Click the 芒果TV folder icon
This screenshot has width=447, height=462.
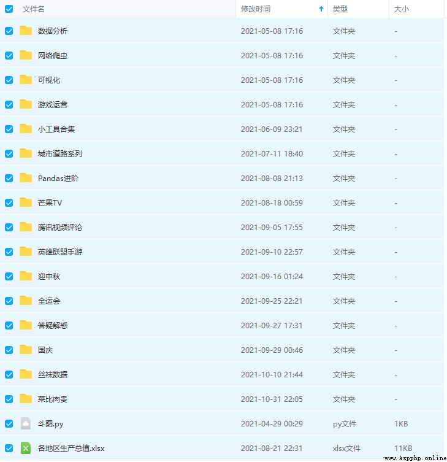26,202
